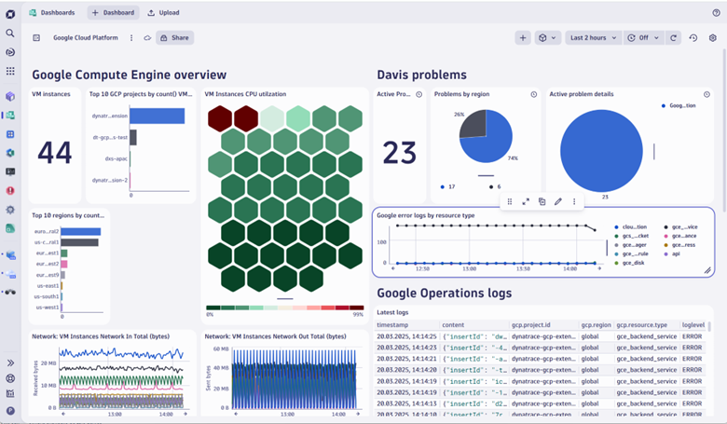727x424 pixels.
Task: Click the 23 active problems value
Action: 400,153
